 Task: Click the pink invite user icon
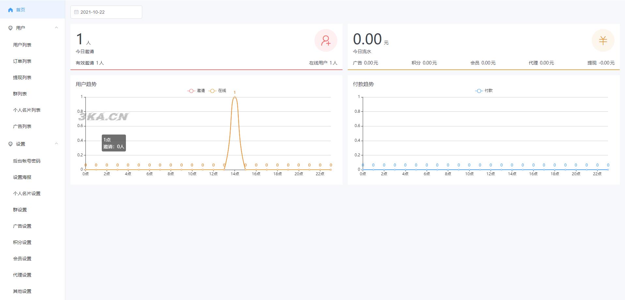point(326,40)
